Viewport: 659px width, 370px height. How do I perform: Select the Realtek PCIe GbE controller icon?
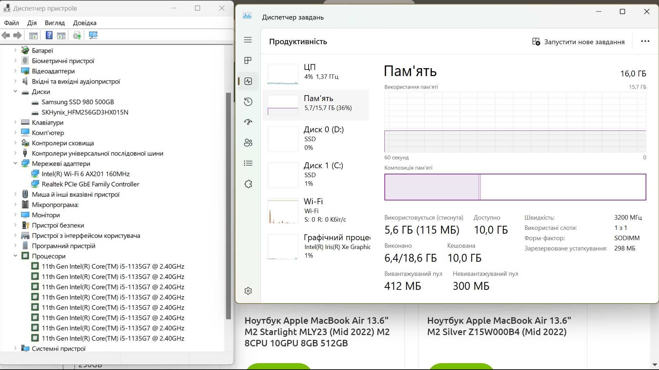(35, 184)
